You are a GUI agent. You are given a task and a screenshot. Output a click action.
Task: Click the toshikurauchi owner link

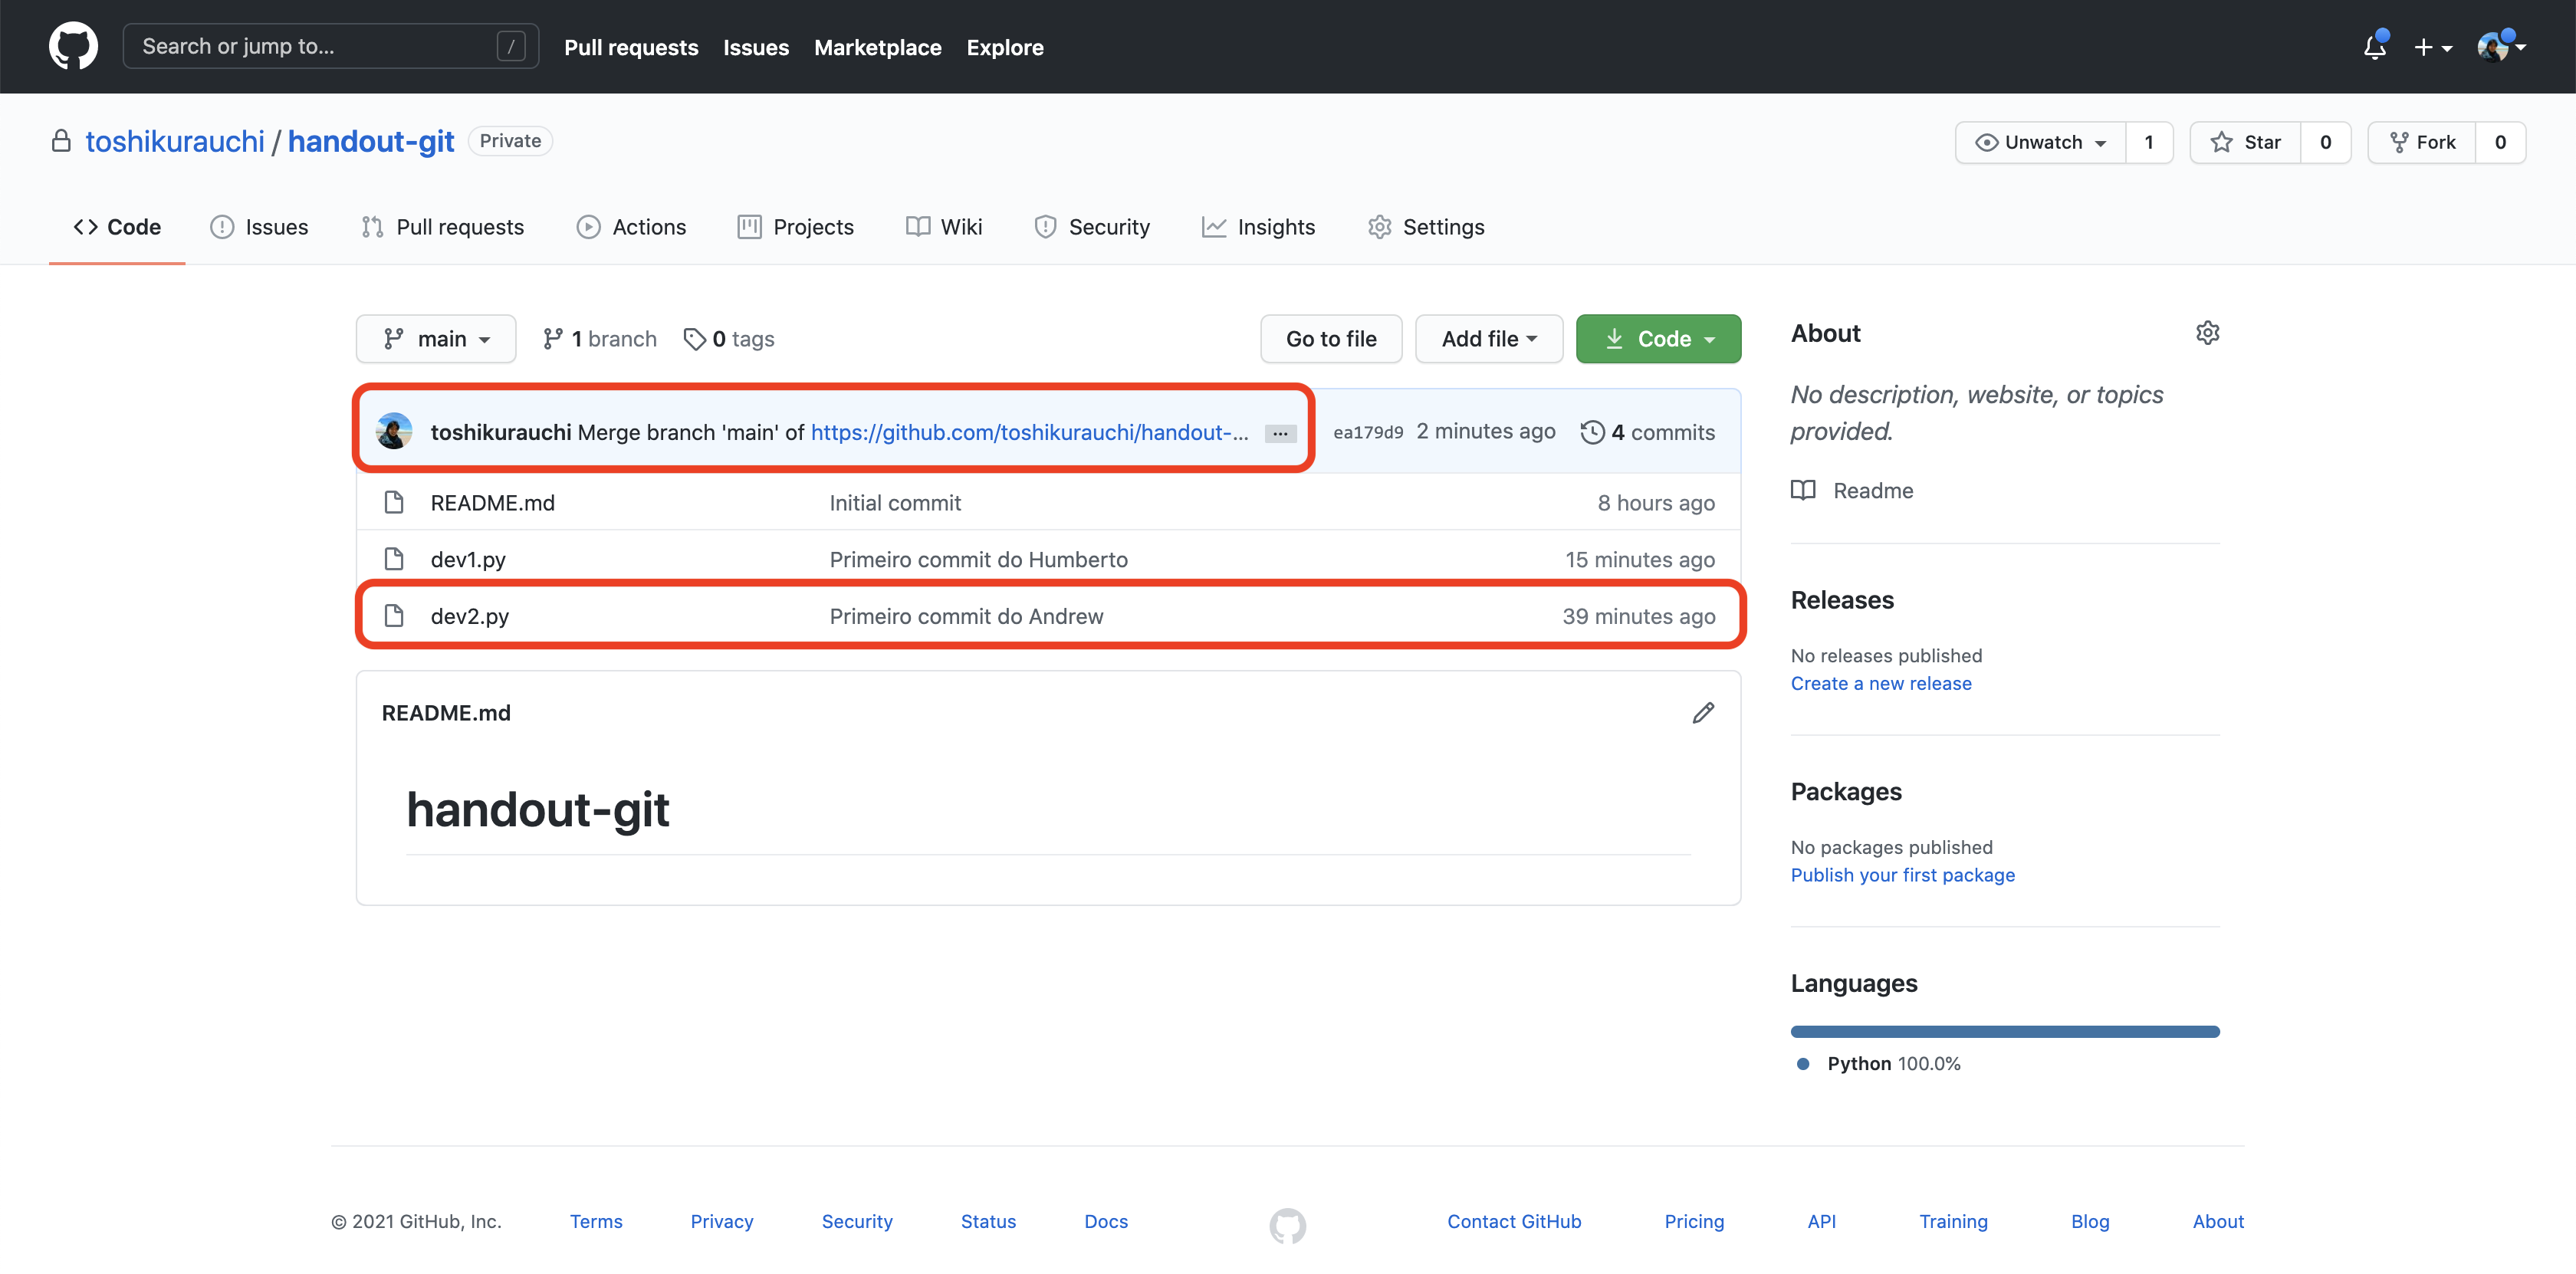(175, 141)
